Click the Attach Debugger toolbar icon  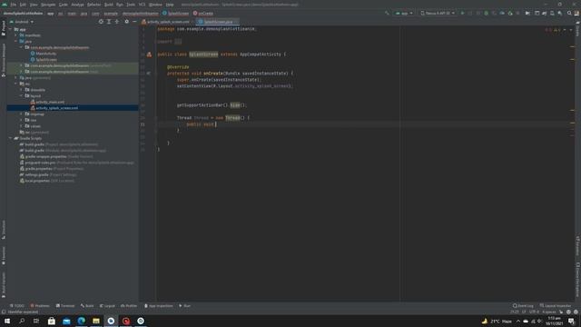510,13
